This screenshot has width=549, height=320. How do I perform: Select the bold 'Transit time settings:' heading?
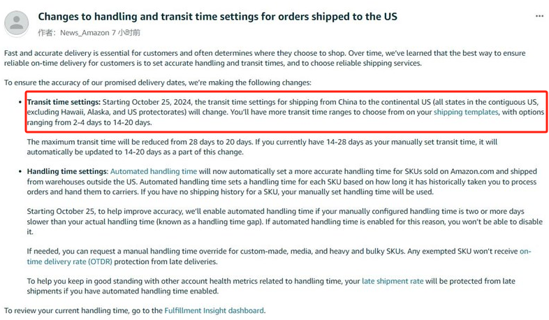pyautogui.click(x=64, y=102)
